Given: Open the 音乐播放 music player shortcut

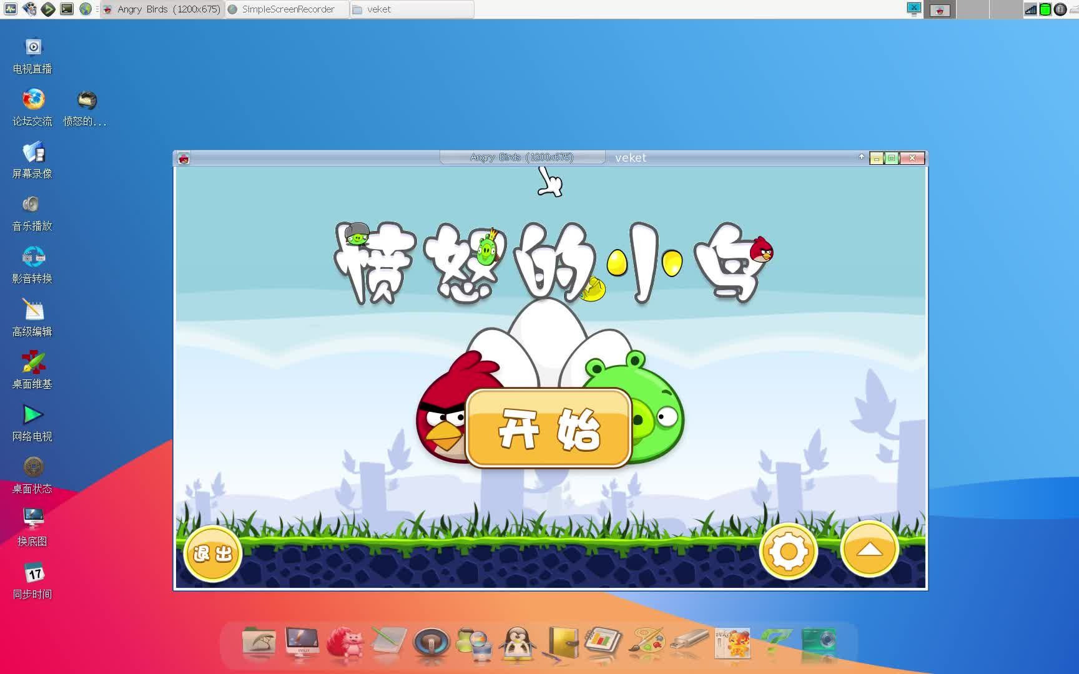Looking at the screenshot, I should click(x=32, y=213).
